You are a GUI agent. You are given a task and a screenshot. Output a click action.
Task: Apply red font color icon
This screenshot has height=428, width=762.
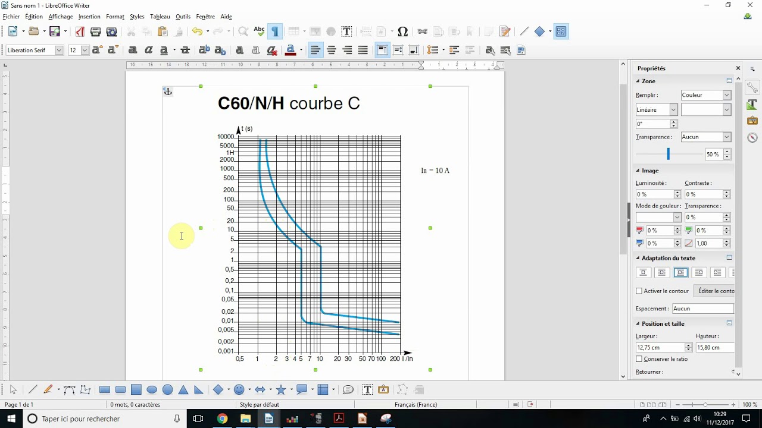[x=291, y=51]
